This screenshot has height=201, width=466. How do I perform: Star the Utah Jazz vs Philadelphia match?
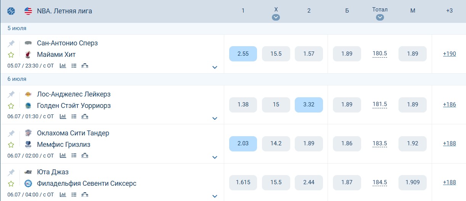pyautogui.click(x=11, y=183)
